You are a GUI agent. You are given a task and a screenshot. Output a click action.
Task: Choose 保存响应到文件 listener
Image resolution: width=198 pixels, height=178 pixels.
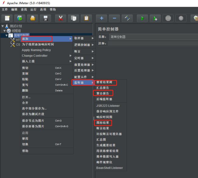point(111,111)
